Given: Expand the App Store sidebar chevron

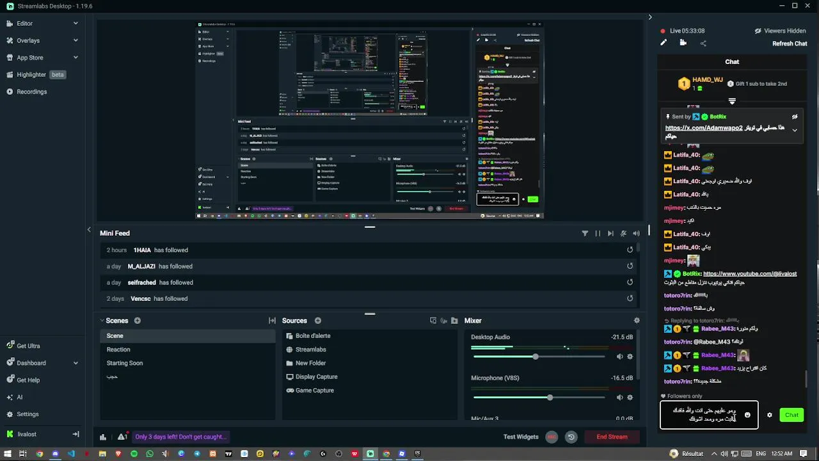Looking at the screenshot, I should tap(76, 58).
